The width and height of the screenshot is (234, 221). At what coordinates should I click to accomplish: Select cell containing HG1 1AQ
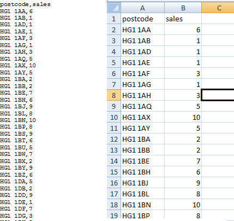(142, 106)
